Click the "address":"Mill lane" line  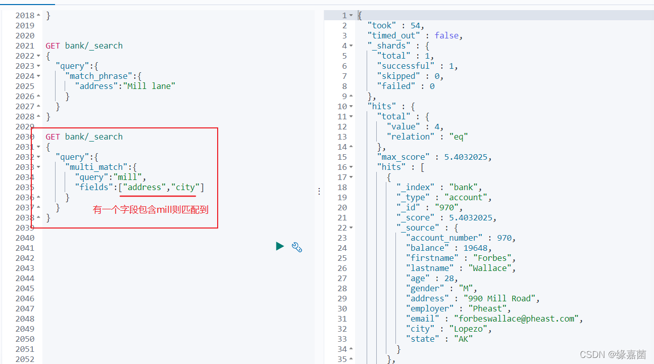tap(125, 86)
